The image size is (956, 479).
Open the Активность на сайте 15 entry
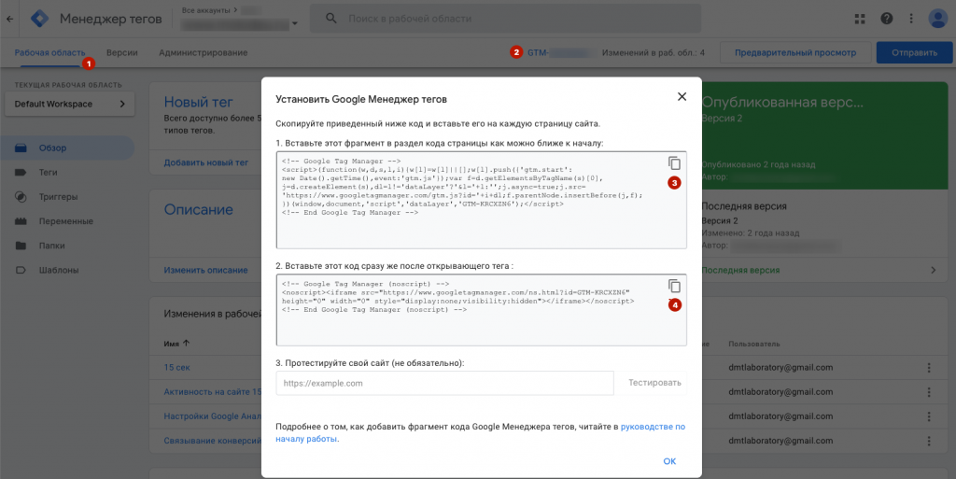coord(212,392)
